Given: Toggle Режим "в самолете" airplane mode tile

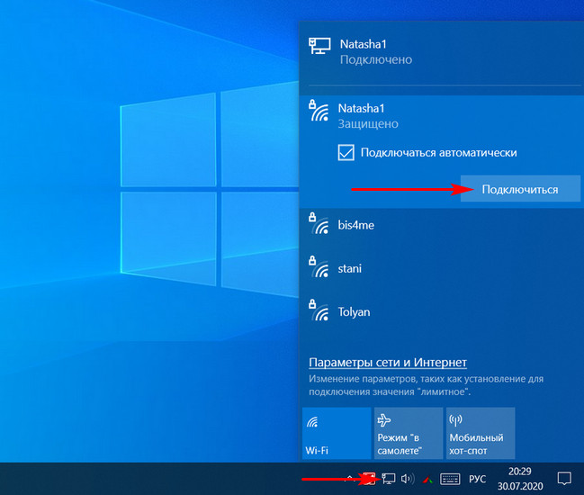Looking at the screenshot, I should pyautogui.click(x=409, y=433).
